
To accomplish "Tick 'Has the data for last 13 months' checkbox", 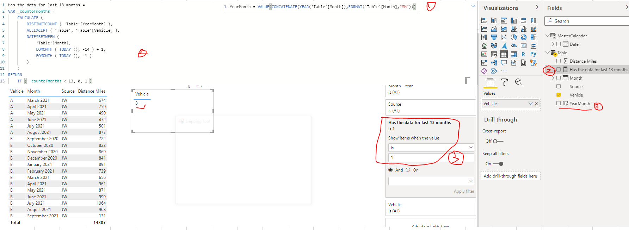I will pyautogui.click(x=559, y=69).
